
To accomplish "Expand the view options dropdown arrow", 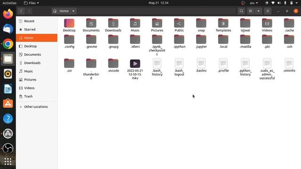I will click(258, 11).
